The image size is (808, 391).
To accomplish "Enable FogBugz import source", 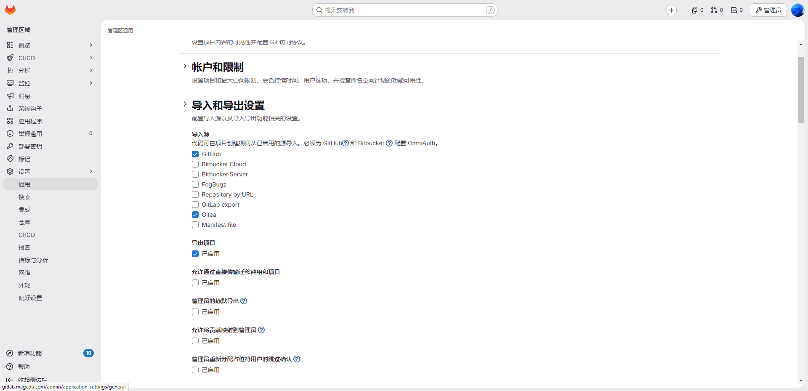I will point(195,184).
